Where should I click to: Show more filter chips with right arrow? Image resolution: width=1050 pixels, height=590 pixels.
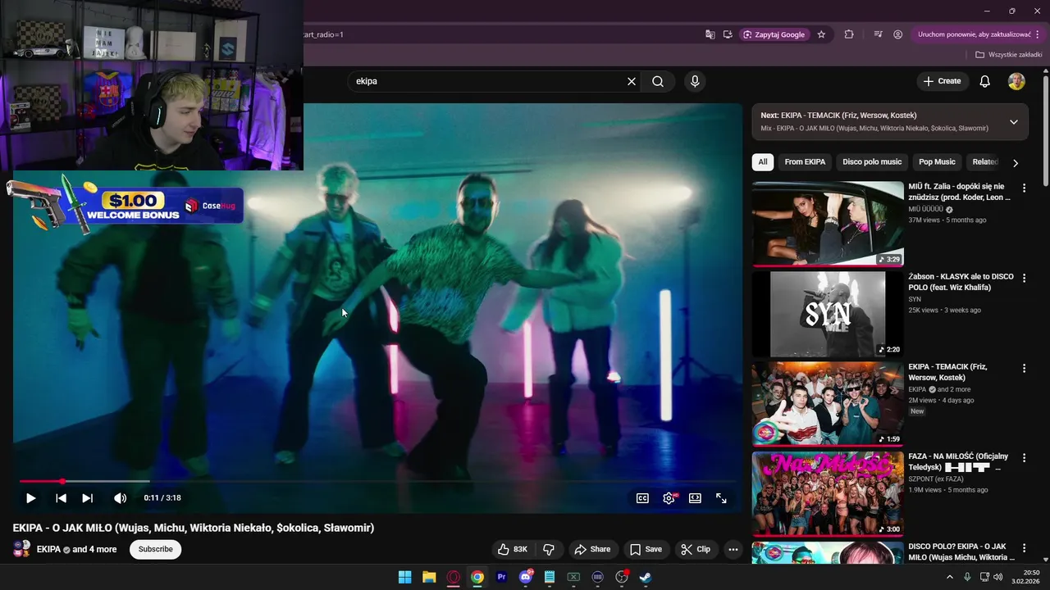pos(1016,162)
